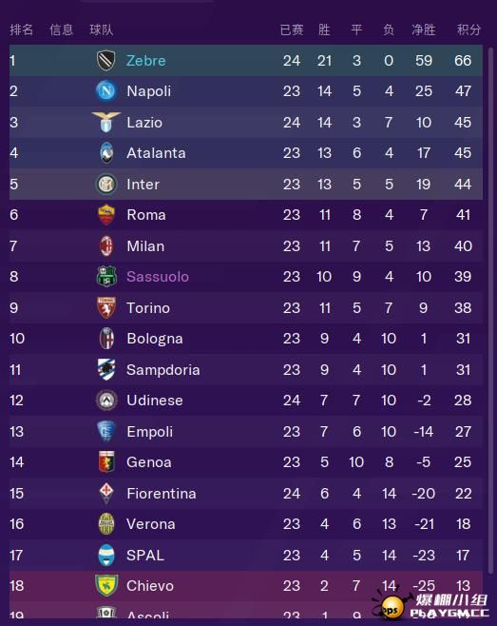Viewport: 497px width, 626px height.
Task: Click the Zebre club crest icon
Action: coord(106,61)
